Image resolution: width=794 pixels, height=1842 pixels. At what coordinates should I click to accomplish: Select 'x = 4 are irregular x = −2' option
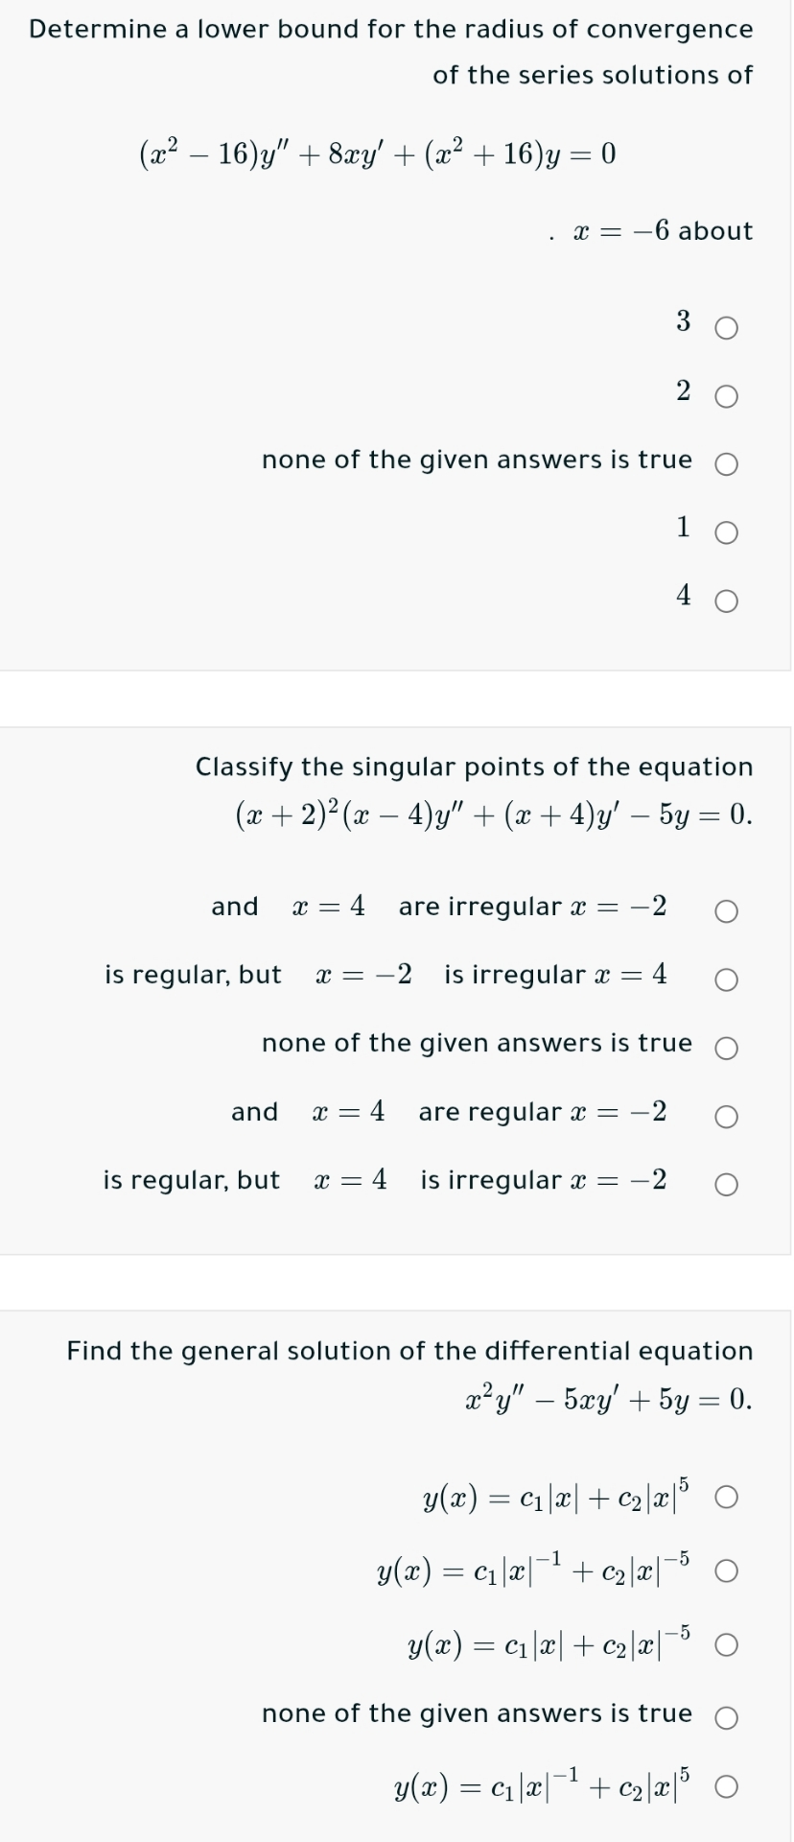tap(726, 910)
